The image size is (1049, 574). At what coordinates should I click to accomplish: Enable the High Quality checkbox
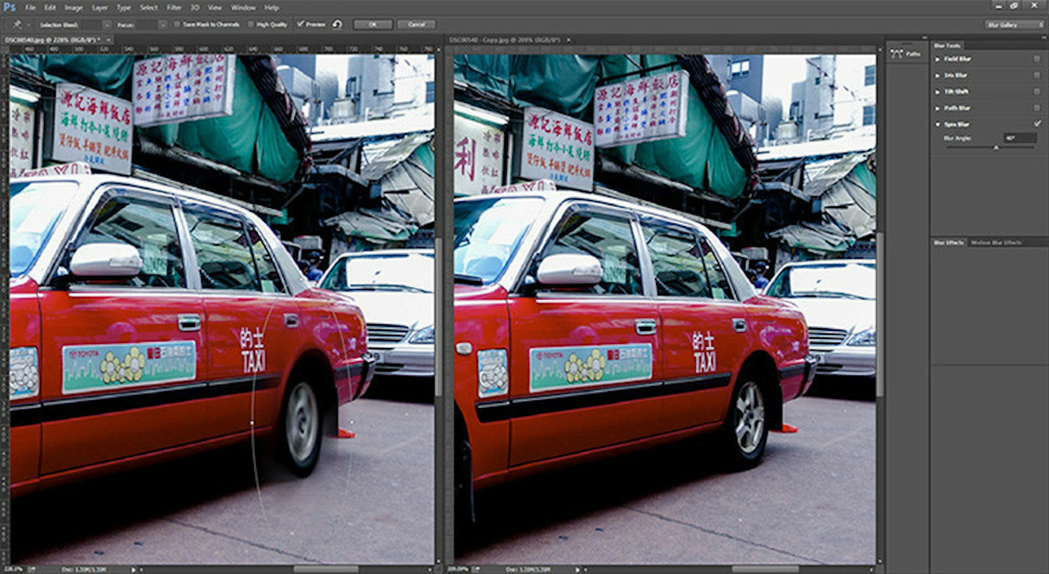click(x=250, y=24)
